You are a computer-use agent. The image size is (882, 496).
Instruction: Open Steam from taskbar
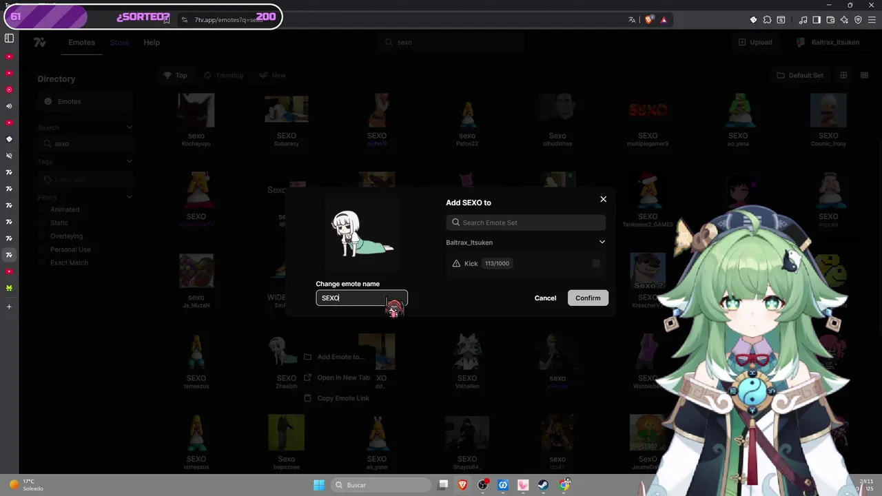click(x=544, y=485)
